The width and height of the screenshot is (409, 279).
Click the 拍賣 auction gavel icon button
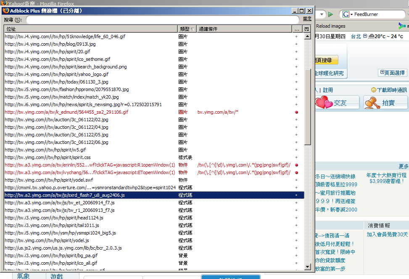385,102
